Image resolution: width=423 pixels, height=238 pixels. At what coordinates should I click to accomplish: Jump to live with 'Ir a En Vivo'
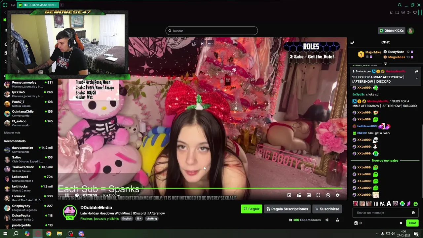pos(112,195)
